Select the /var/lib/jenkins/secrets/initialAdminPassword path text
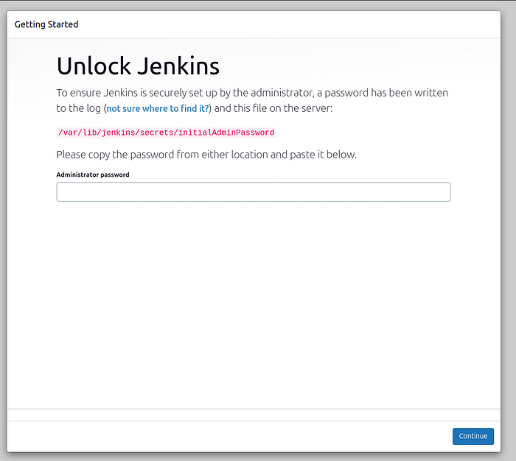 [166, 133]
